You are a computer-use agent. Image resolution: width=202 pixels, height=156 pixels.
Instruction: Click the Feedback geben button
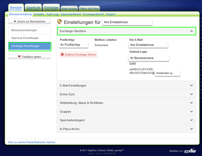pyautogui.click(x=29, y=57)
